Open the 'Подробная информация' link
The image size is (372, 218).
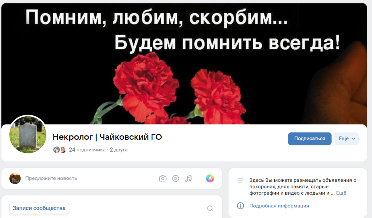click(x=279, y=206)
